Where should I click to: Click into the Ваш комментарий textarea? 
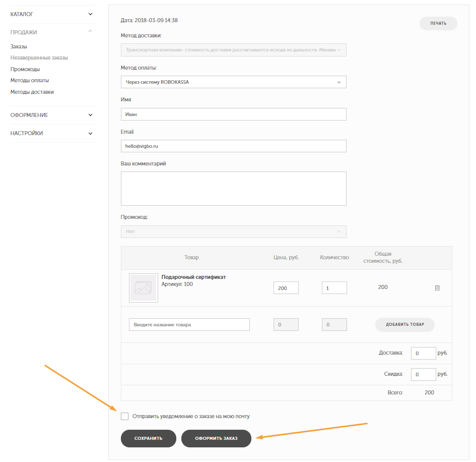point(233,189)
